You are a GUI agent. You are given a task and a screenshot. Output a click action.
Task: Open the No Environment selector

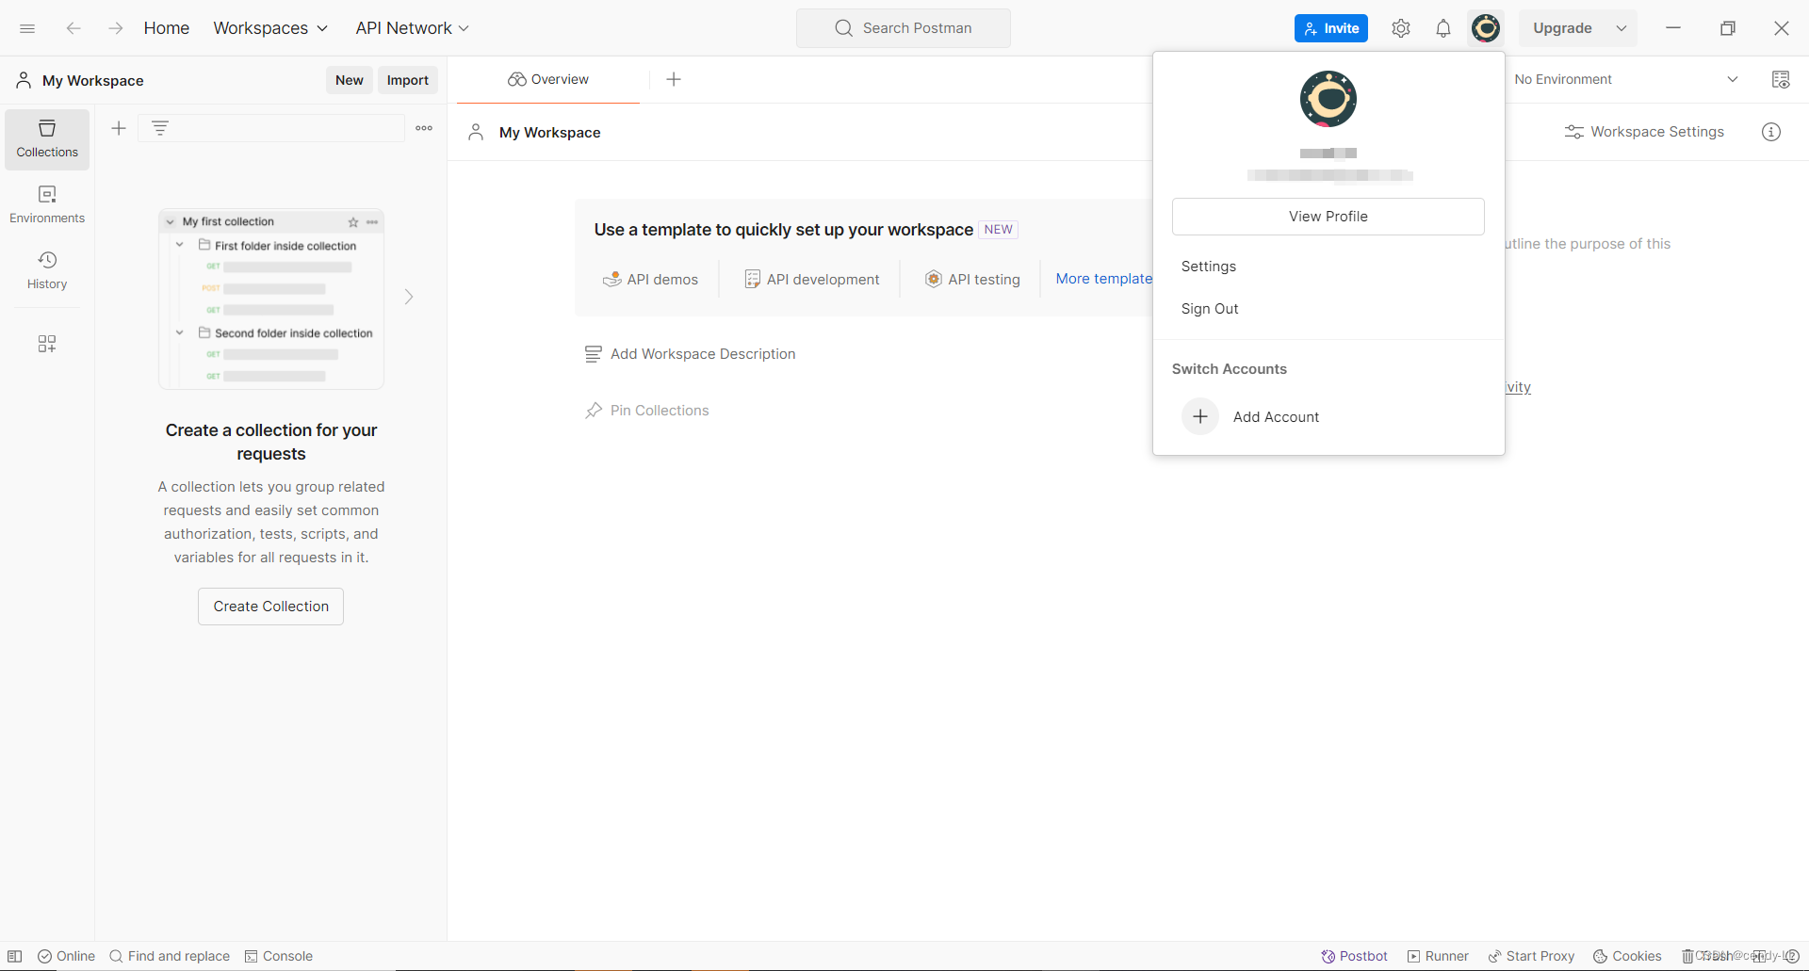pos(1627,79)
